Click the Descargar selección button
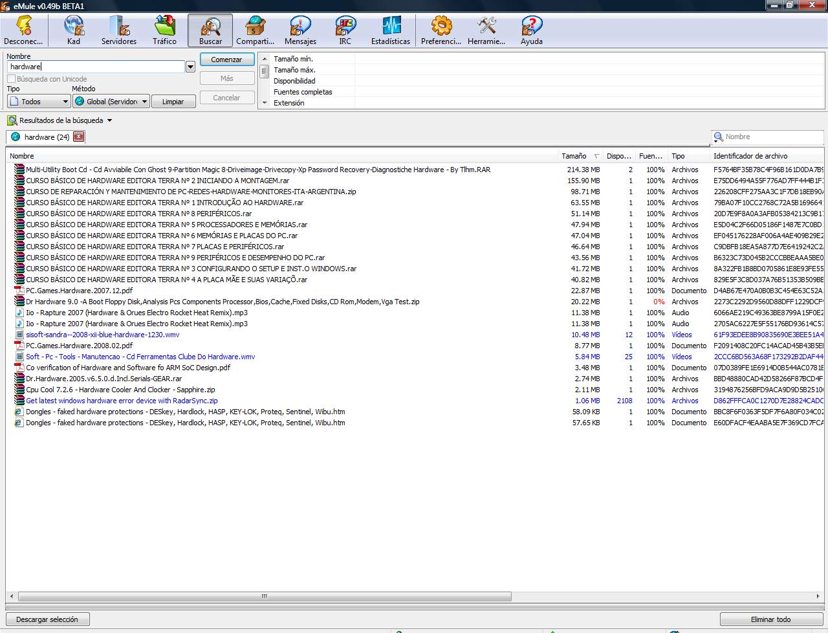 pyautogui.click(x=47, y=619)
